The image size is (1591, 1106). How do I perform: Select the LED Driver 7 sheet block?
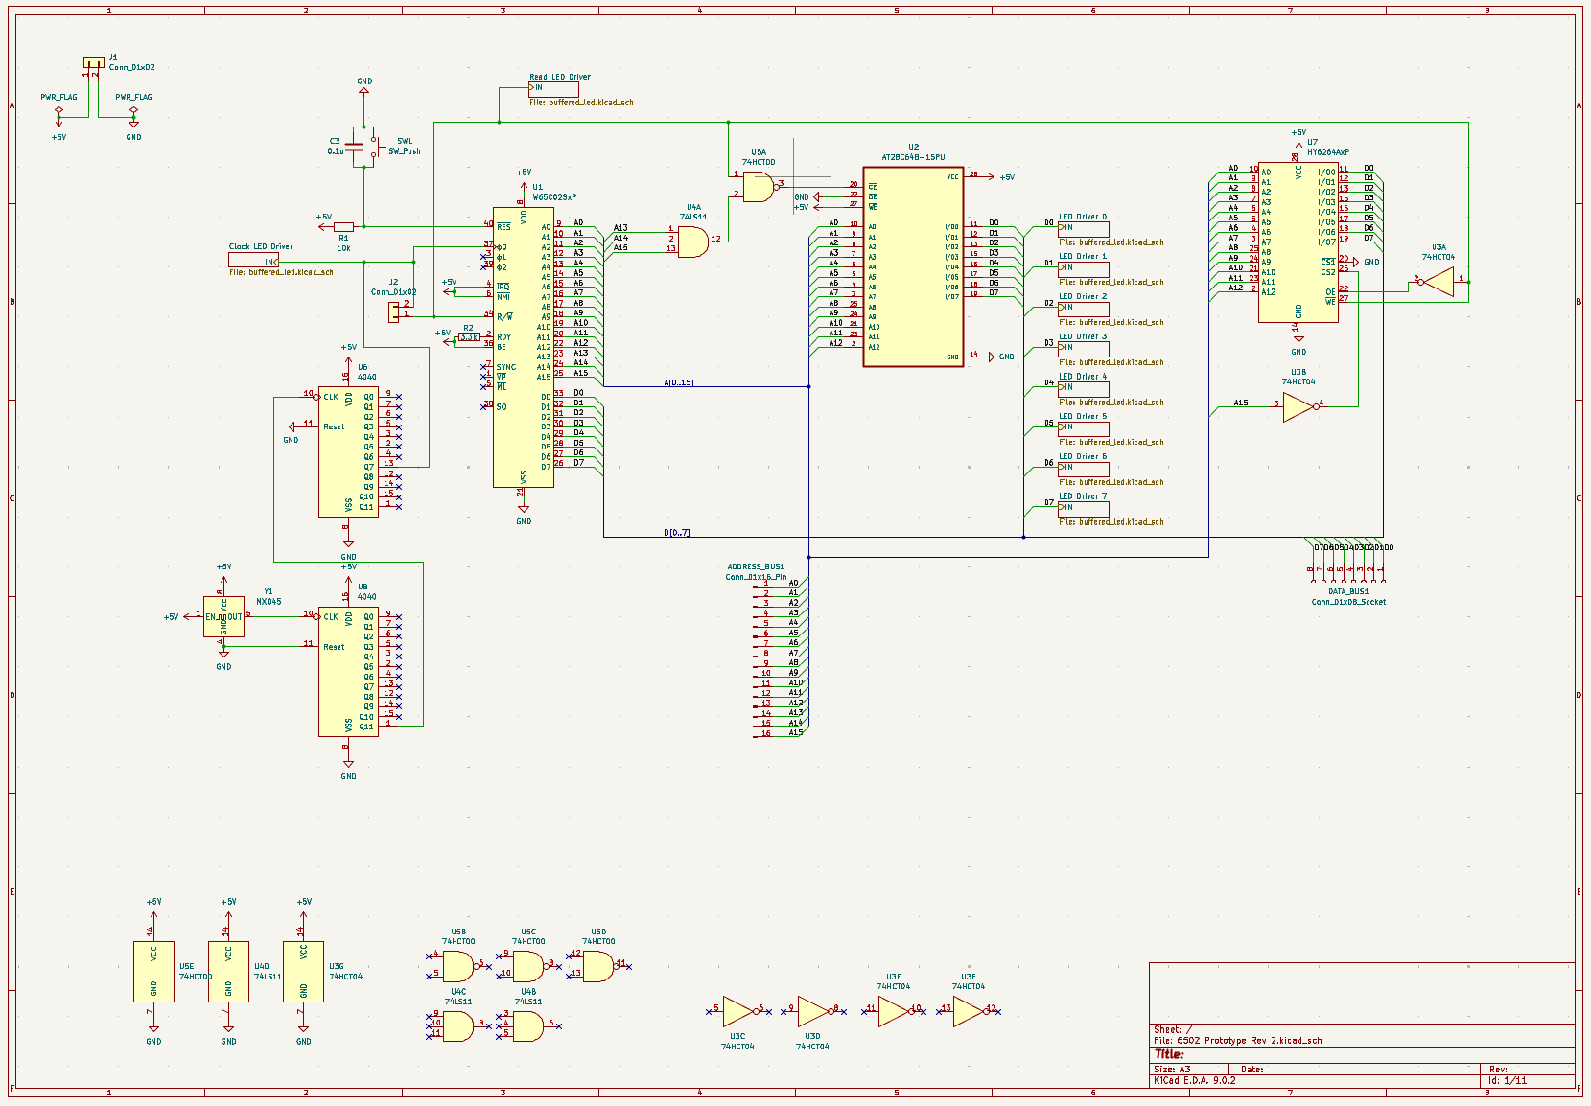pyautogui.click(x=1084, y=508)
